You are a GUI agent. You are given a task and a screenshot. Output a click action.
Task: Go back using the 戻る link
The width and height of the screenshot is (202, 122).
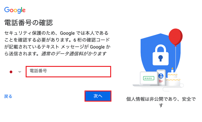tap(8, 96)
